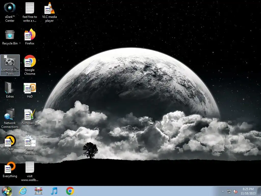This screenshot has height=196, width=261.
Task: Launch VLC media player from the desktop
Action: (49, 12)
